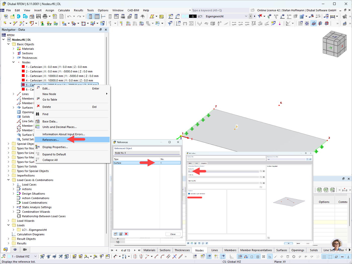The height and width of the screenshot is (264, 352).
Task: Click the navigation cube in the viewport
Action: 334,44
